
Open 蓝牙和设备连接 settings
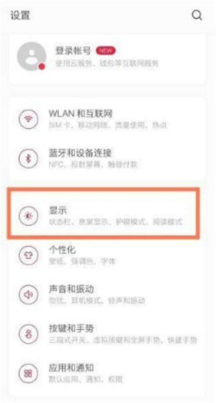(x=107, y=159)
